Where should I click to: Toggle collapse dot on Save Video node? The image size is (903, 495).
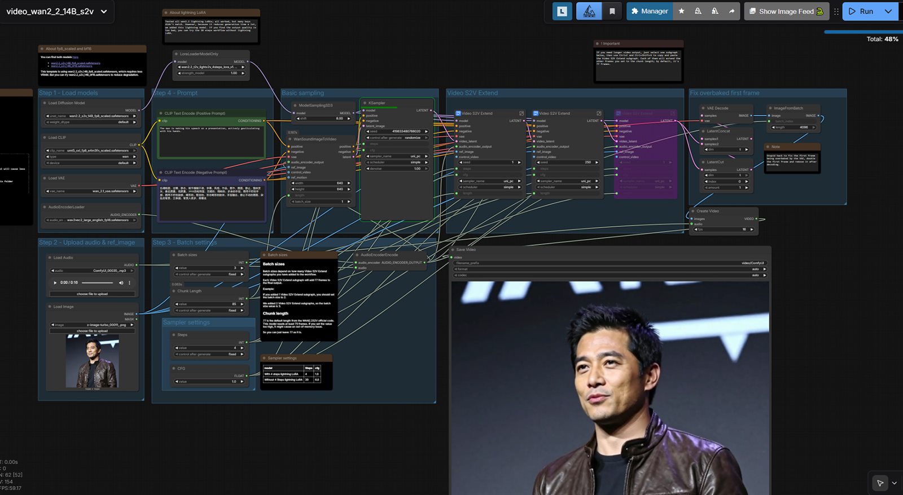[453, 250]
